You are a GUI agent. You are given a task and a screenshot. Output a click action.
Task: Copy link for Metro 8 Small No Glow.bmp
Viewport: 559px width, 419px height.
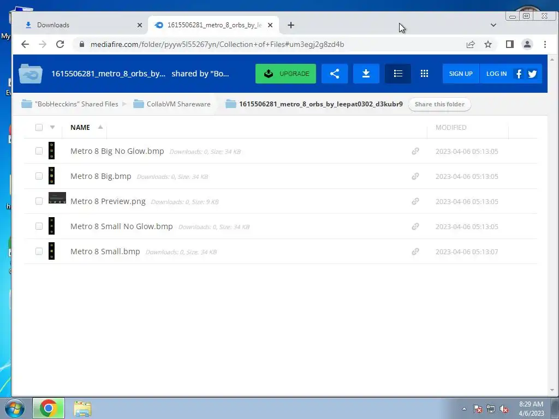point(415,226)
